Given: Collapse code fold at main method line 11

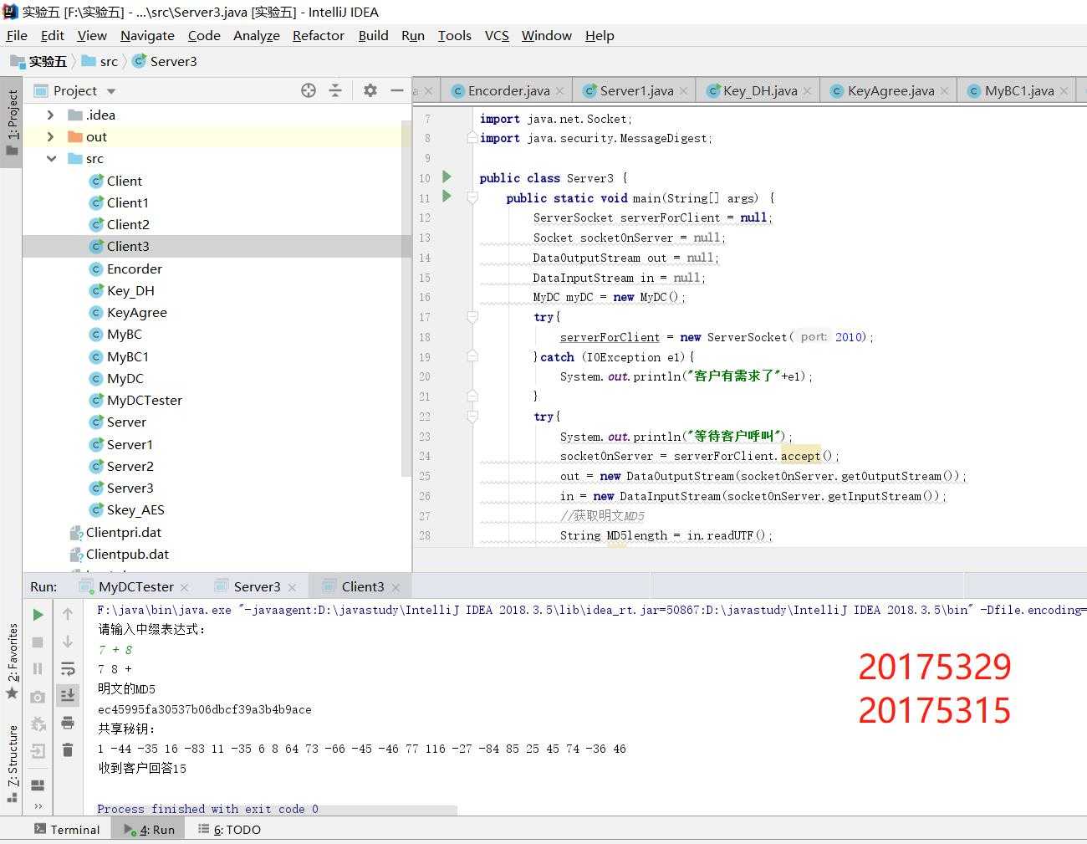Looking at the screenshot, I should (x=472, y=197).
